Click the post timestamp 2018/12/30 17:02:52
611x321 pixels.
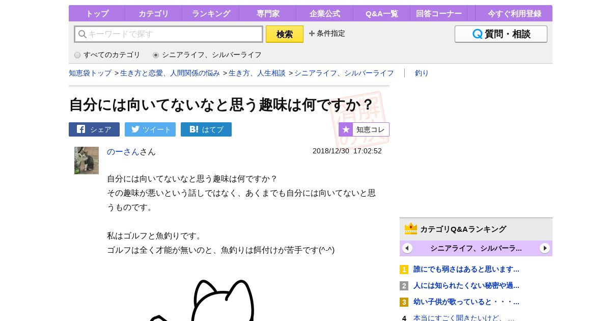(x=347, y=151)
